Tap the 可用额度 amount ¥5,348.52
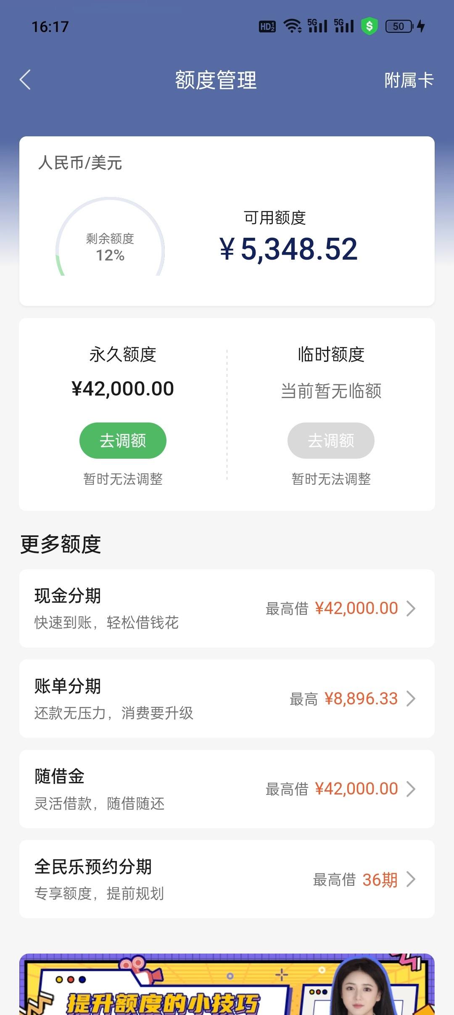Viewport: 454px width, 1015px height. point(288,249)
